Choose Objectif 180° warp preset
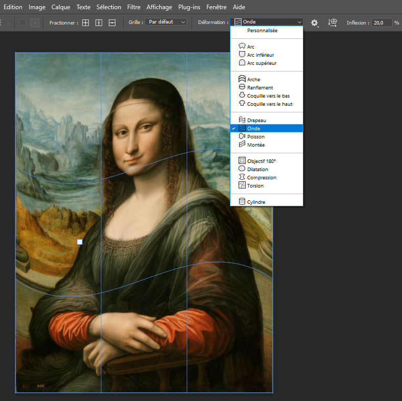 pyautogui.click(x=267, y=161)
